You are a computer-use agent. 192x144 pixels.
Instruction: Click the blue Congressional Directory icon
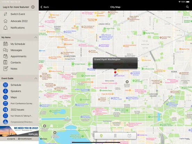pyautogui.click(x=5, y=122)
